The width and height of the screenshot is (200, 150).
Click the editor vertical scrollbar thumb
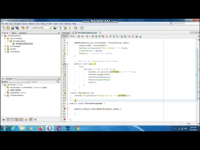[x=197, y=75]
